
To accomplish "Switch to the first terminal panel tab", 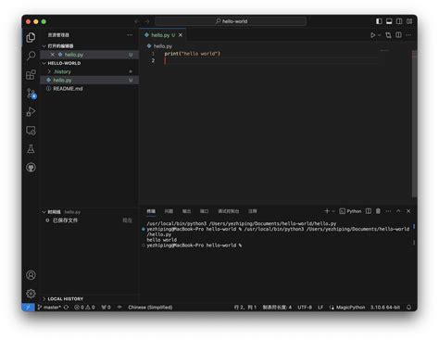I will tap(151, 211).
